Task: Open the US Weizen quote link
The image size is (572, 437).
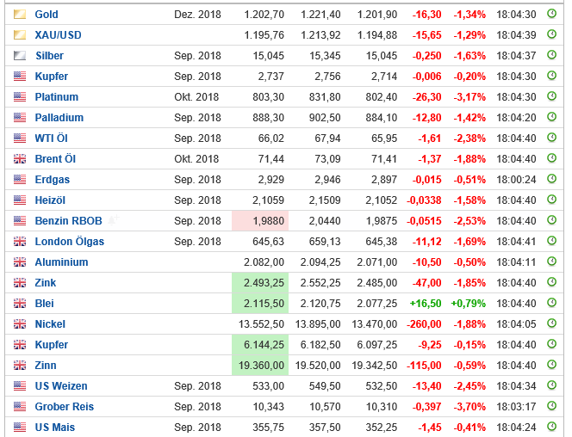Action: click(60, 386)
